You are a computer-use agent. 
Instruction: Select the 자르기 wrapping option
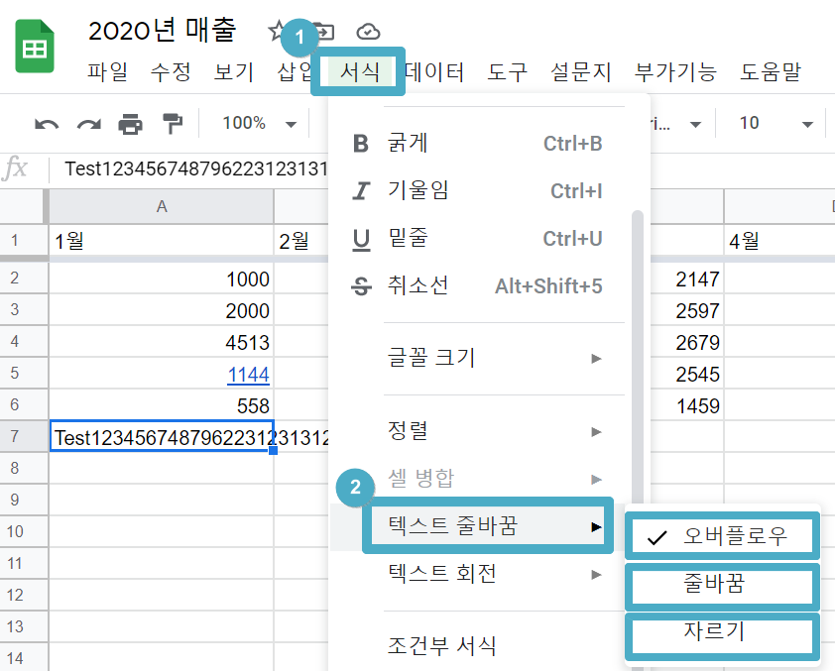click(723, 632)
